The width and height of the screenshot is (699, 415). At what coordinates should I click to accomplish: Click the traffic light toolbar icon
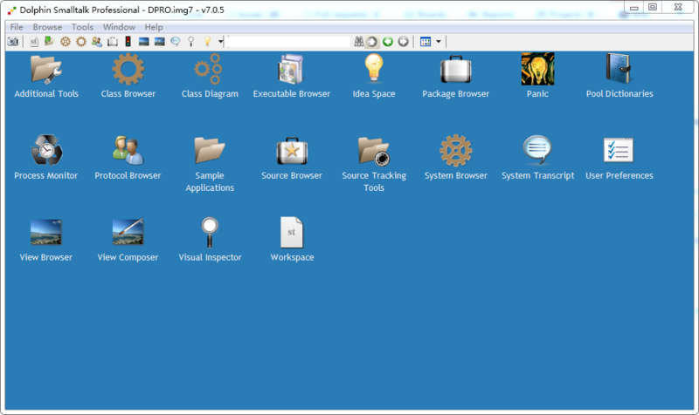[x=128, y=42]
